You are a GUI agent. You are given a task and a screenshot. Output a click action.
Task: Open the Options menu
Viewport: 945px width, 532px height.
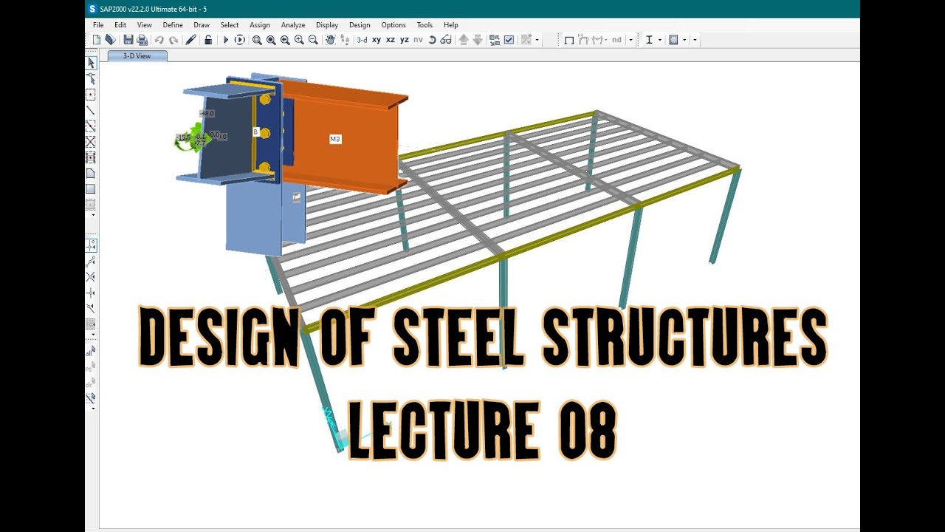pyautogui.click(x=394, y=25)
